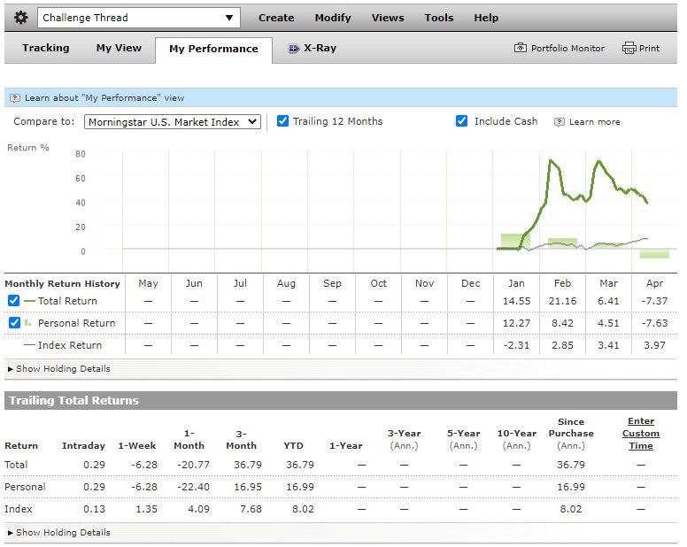
Task: Toggle Include Cash checkbox
Action: [x=461, y=121]
